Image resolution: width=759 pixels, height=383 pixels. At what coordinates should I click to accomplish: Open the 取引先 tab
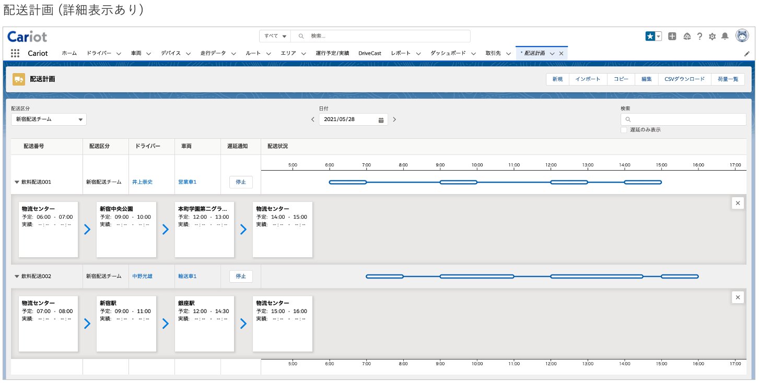coord(493,53)
